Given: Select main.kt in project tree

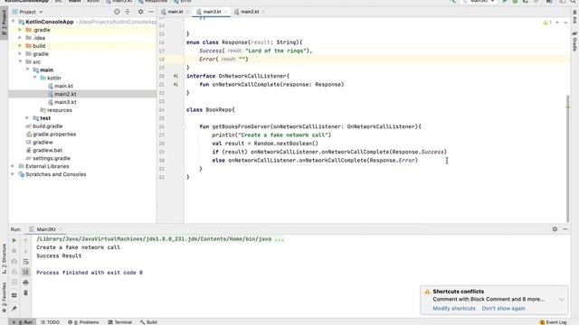Looking at the screenshot, I should pos(63,86).
